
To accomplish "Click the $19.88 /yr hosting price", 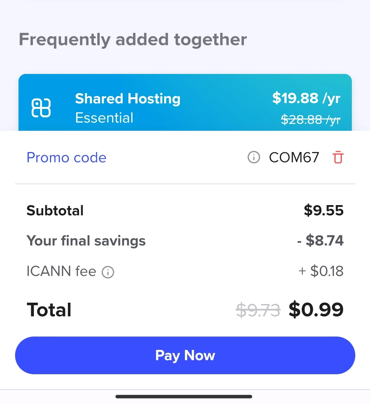I will [306, 98].
